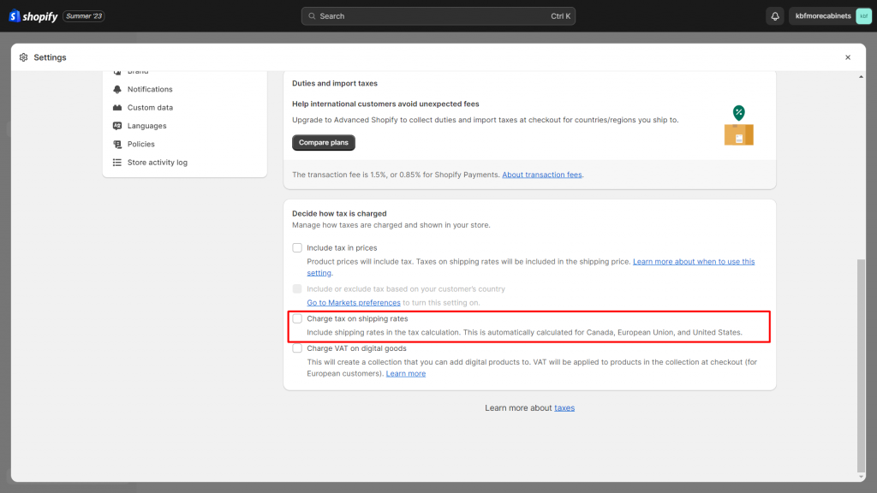Open Learn more link under VAT
This screenshot has height=493, width=877.
(x=405, y=374)
